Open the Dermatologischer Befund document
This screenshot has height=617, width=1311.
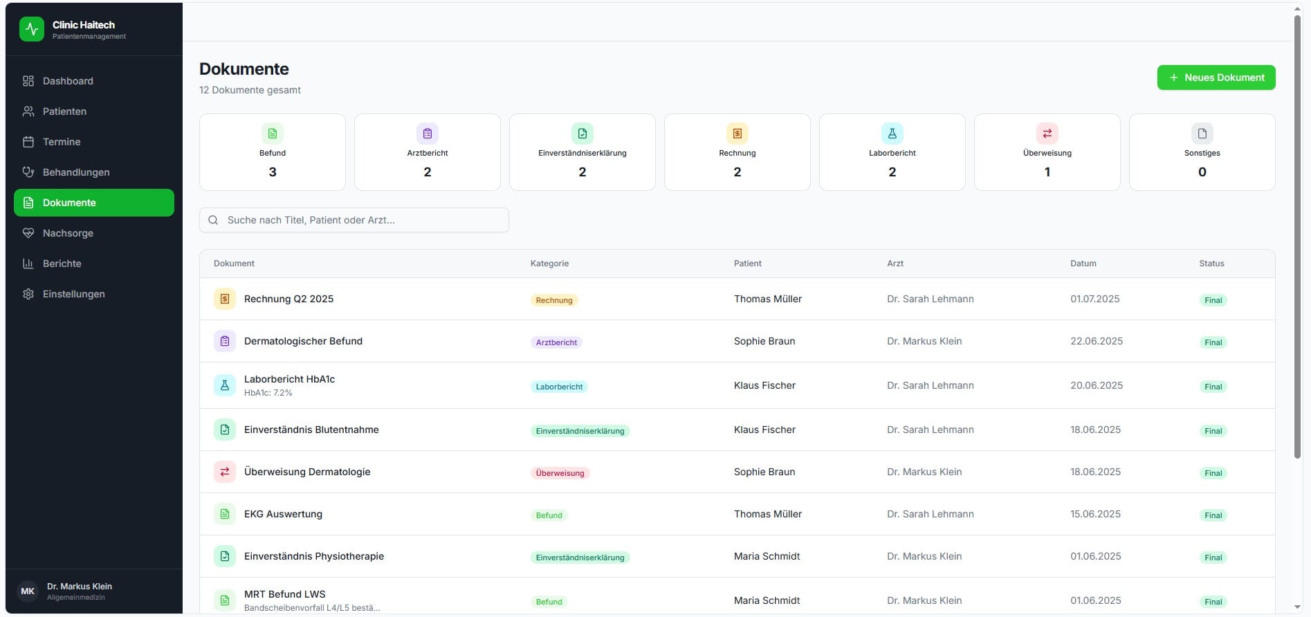[303, 341]
